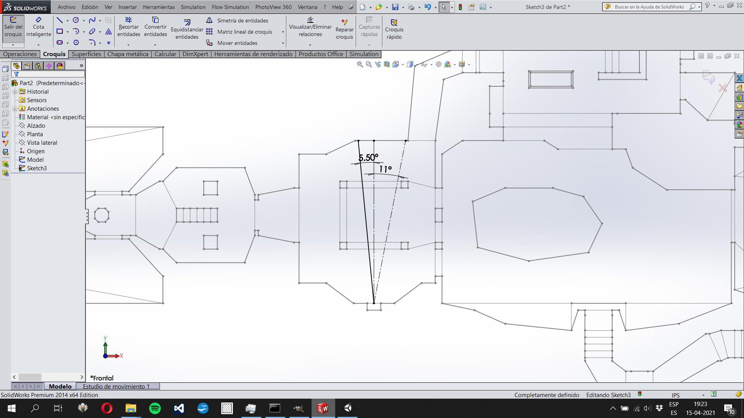Open DisplayManager tab in left panel
The height and width of the screenshot is (418, 744).
click(60, 66)
